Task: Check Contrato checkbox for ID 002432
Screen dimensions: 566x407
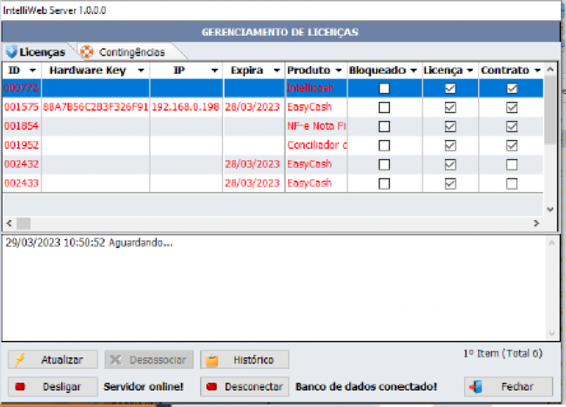Action: click(511, 164)
